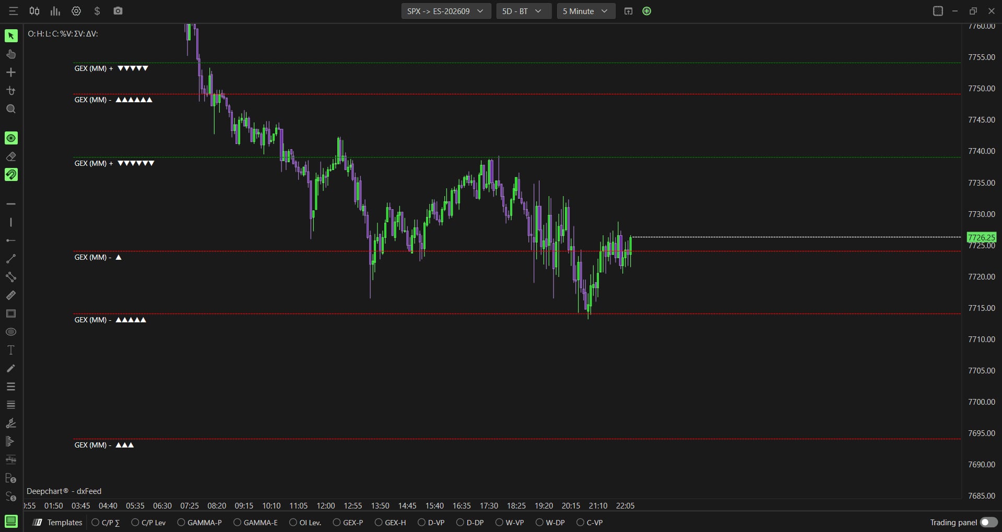Select the GAMMA-E radio option
1002x532 pixels.
click(x=256, y=522)
